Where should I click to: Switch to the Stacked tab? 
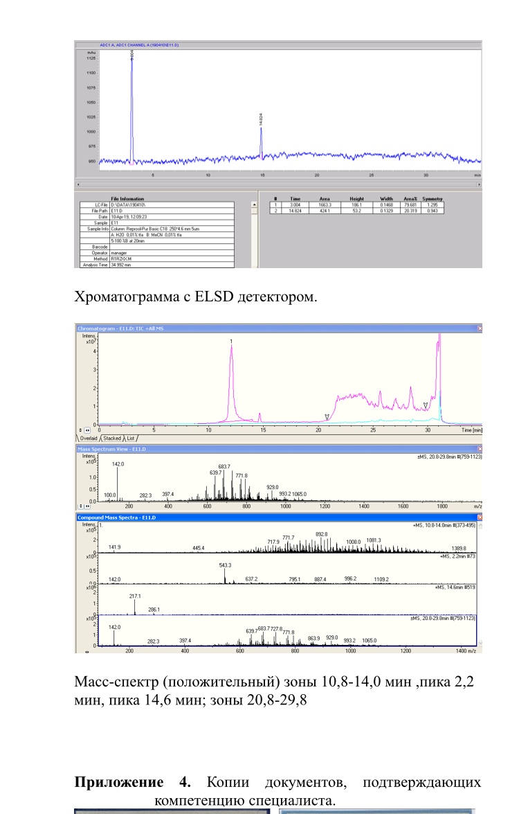(x=113, y=438)
